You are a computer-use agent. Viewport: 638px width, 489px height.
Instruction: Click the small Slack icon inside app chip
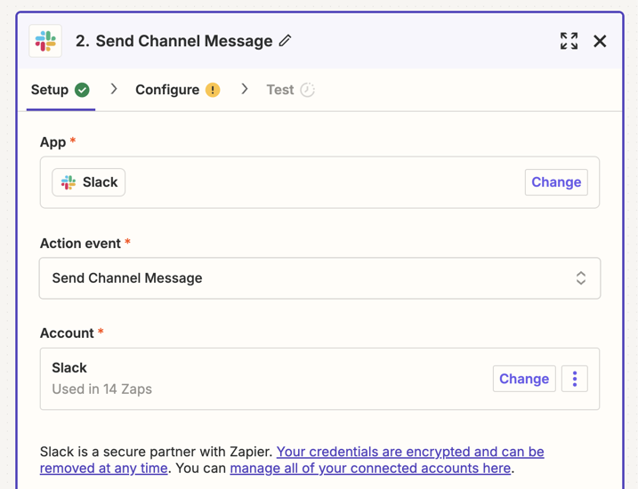(69, 182)
